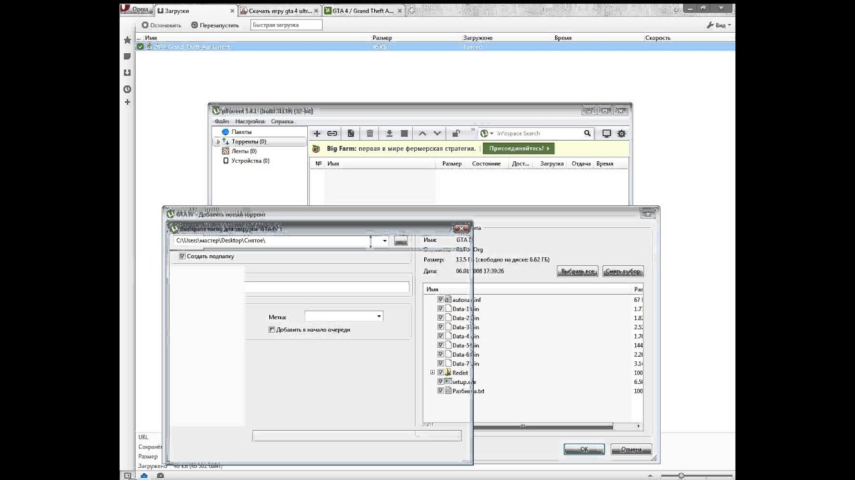Click the Opera bookmarks star sidebar icon
This screenshot has width=855, height=480.
[x=127, y=40]
